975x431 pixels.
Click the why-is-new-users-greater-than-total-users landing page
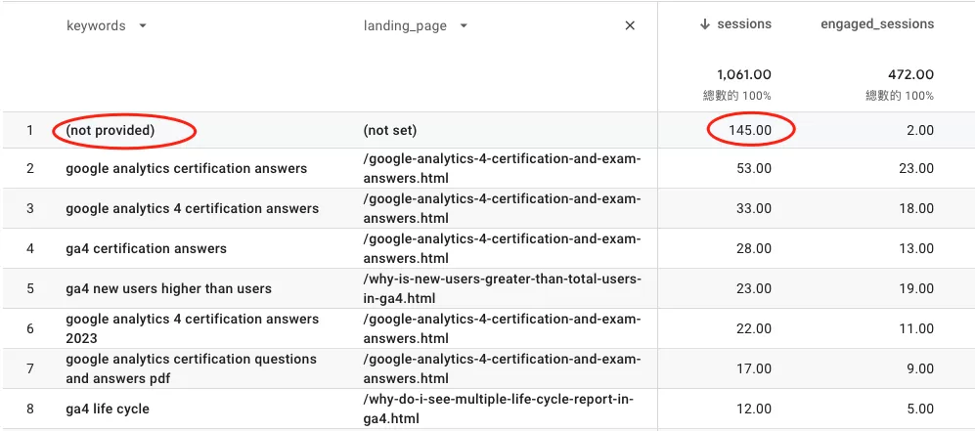point(502,288)
